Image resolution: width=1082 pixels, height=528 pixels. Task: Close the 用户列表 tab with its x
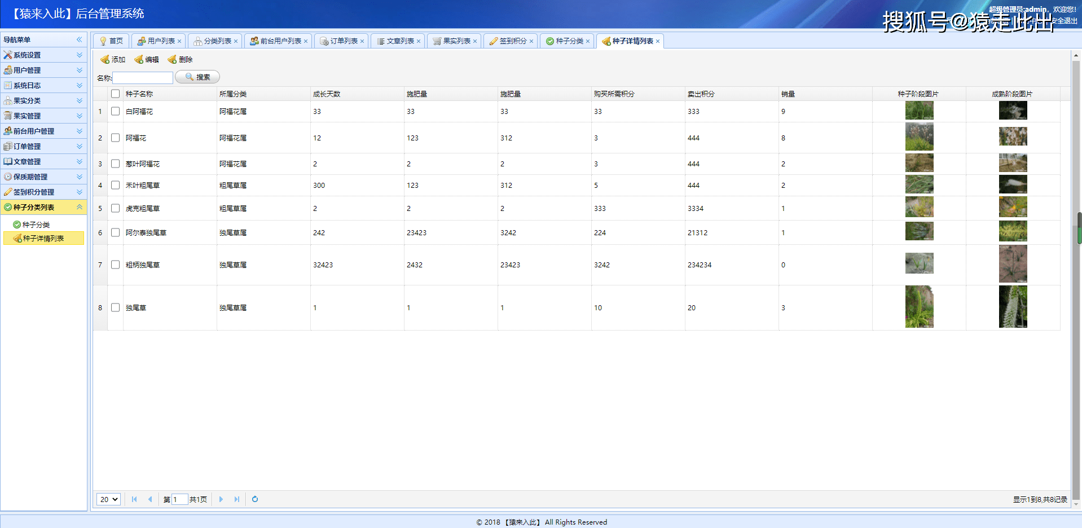(x=179, y=41)
